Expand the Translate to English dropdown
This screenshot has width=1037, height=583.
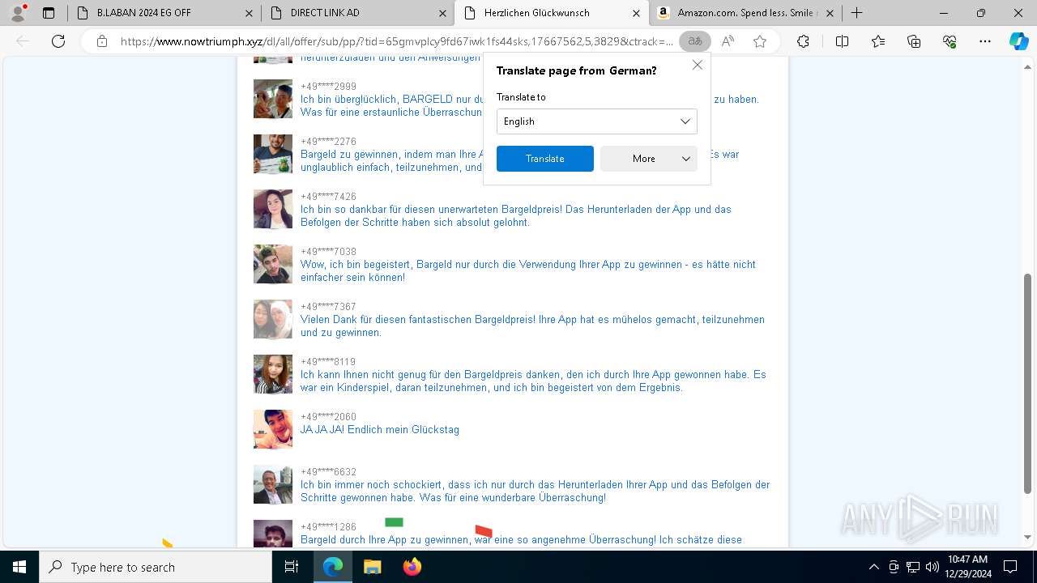tap(597, 121)
